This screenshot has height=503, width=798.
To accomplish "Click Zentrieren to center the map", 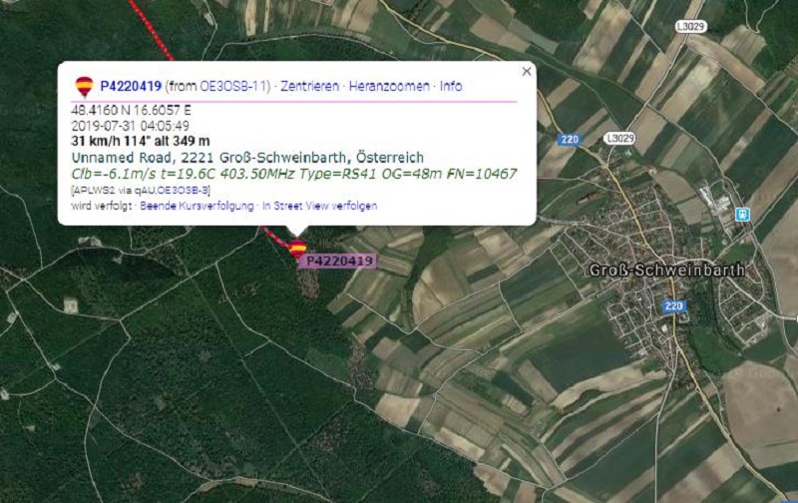I will 309,86.
